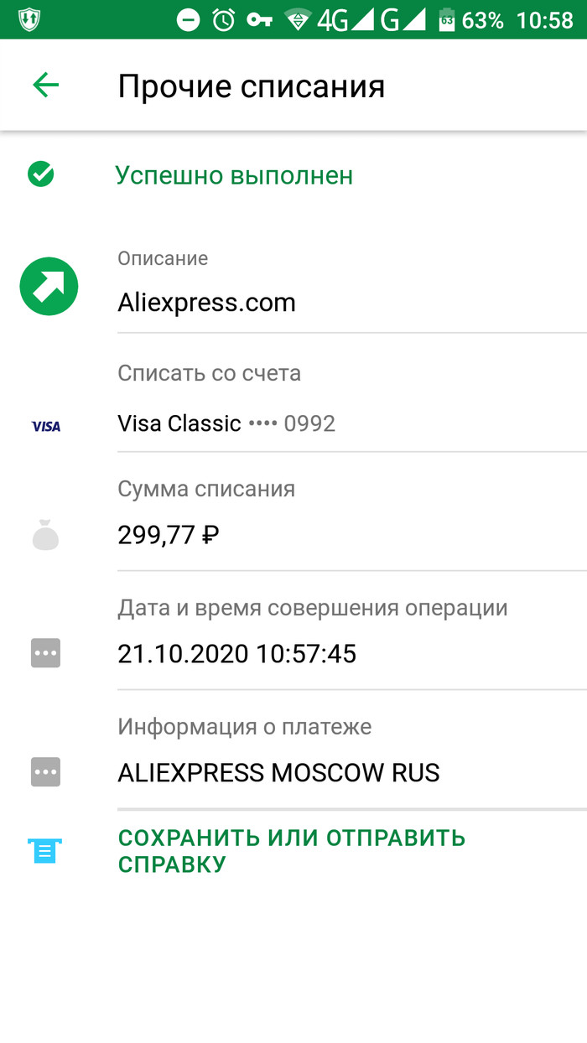
Task: Tap the alarm clock status icon
Action: (x=224, y=19)
